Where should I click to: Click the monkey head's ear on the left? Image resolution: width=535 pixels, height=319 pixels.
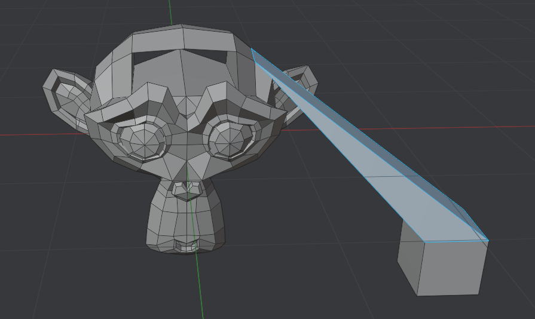click(66, 99)
